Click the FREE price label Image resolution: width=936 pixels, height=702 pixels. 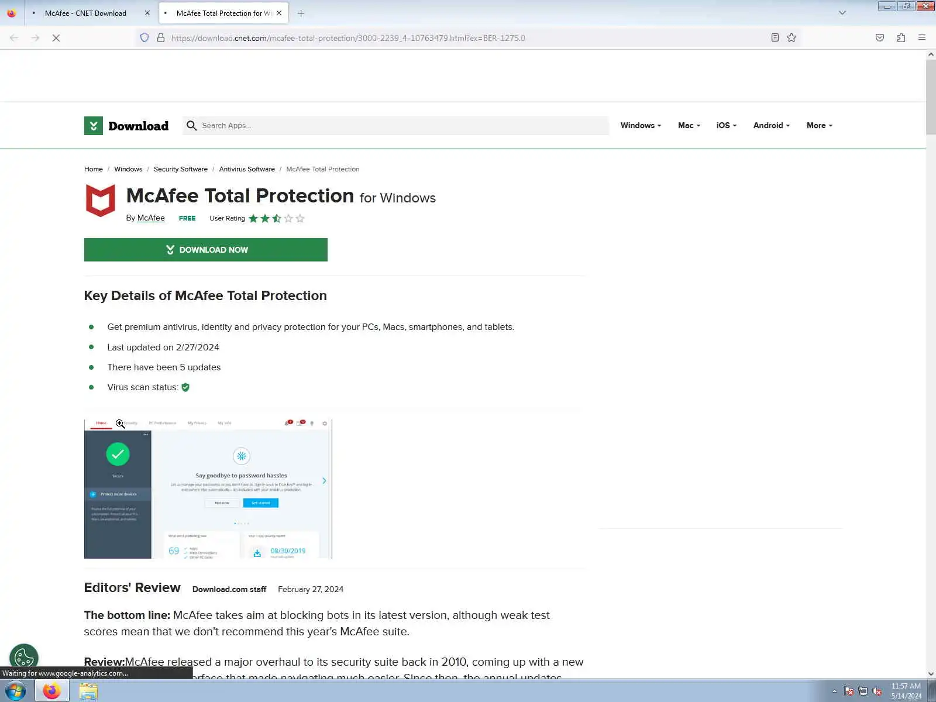pos(187,218)
